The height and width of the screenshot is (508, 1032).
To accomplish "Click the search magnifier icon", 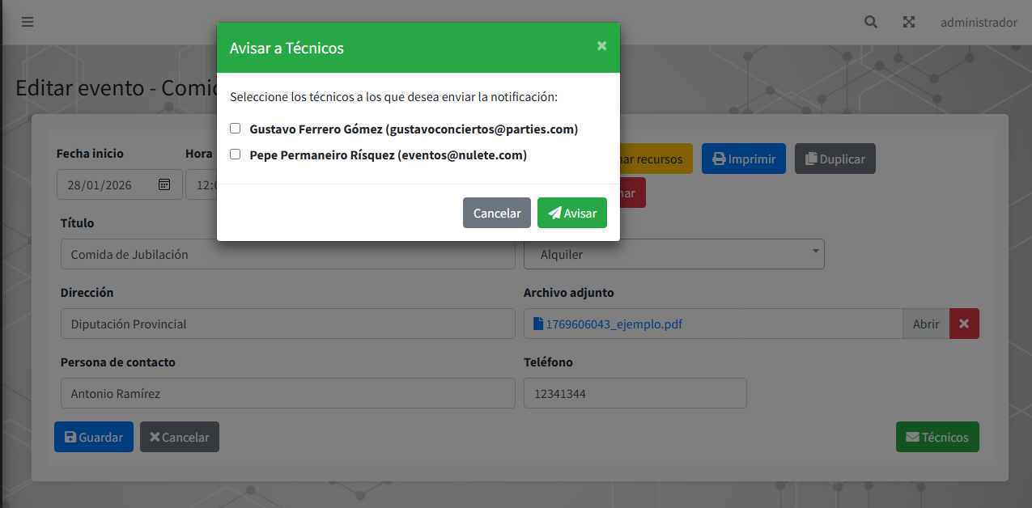I will (871, 23).
